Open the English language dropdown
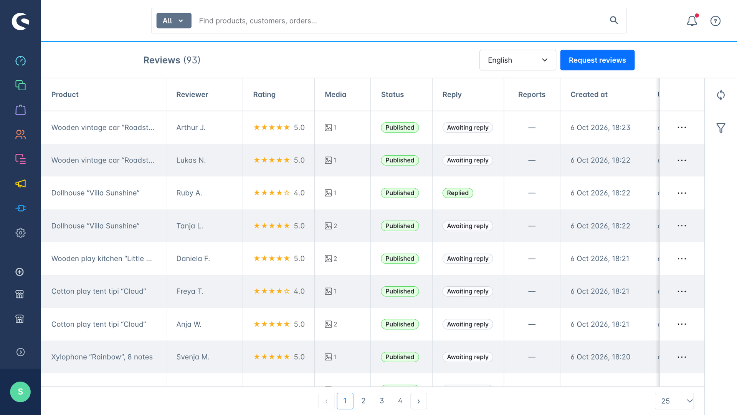Screen dimensions: 737x415 (x=517, y=60)
